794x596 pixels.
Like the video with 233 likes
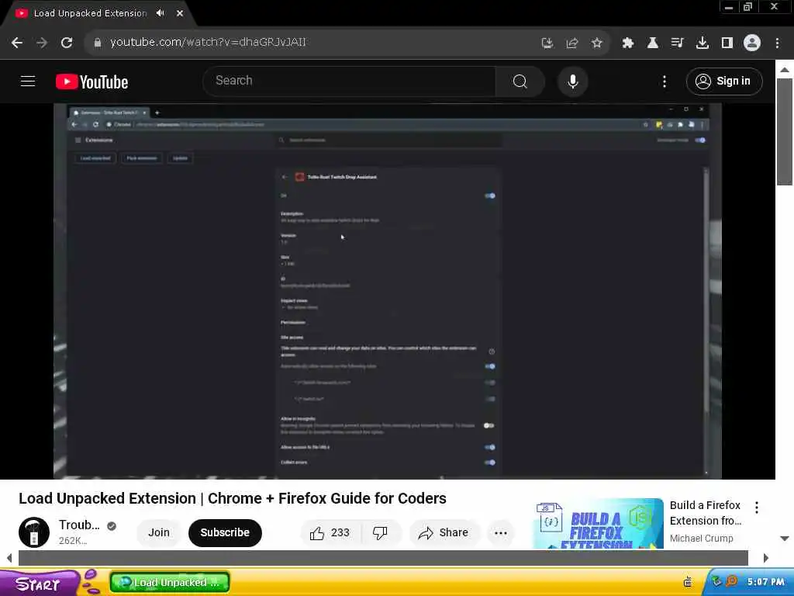coord(330,532)
